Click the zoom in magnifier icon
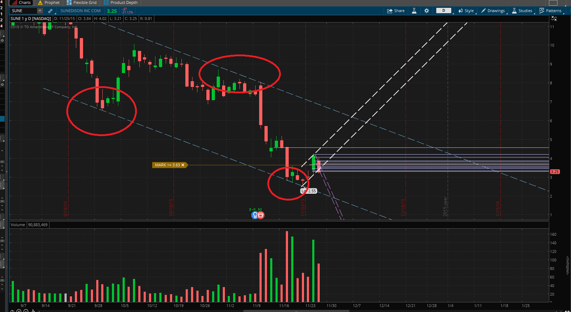 19,311
